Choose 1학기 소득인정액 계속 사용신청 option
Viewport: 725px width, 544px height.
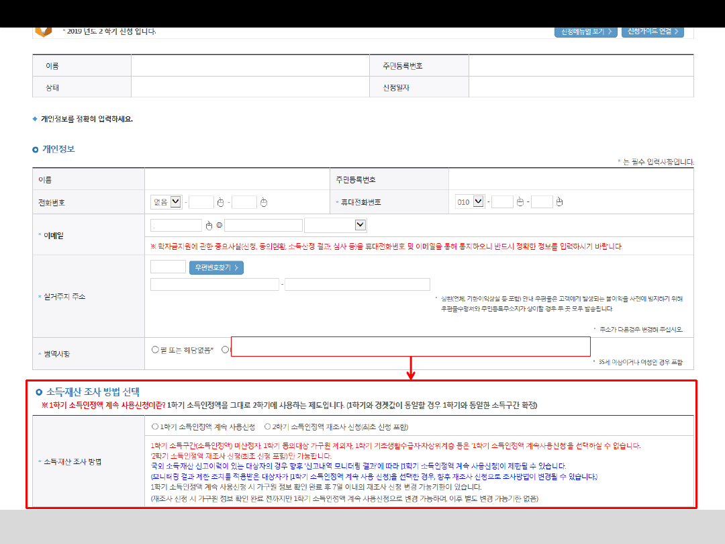tap(155, 426)
